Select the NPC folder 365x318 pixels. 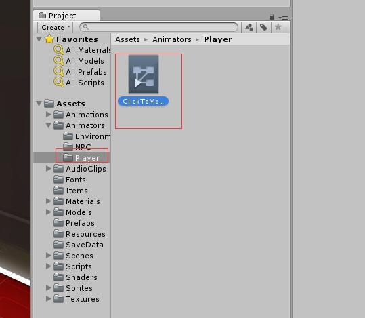77,147
